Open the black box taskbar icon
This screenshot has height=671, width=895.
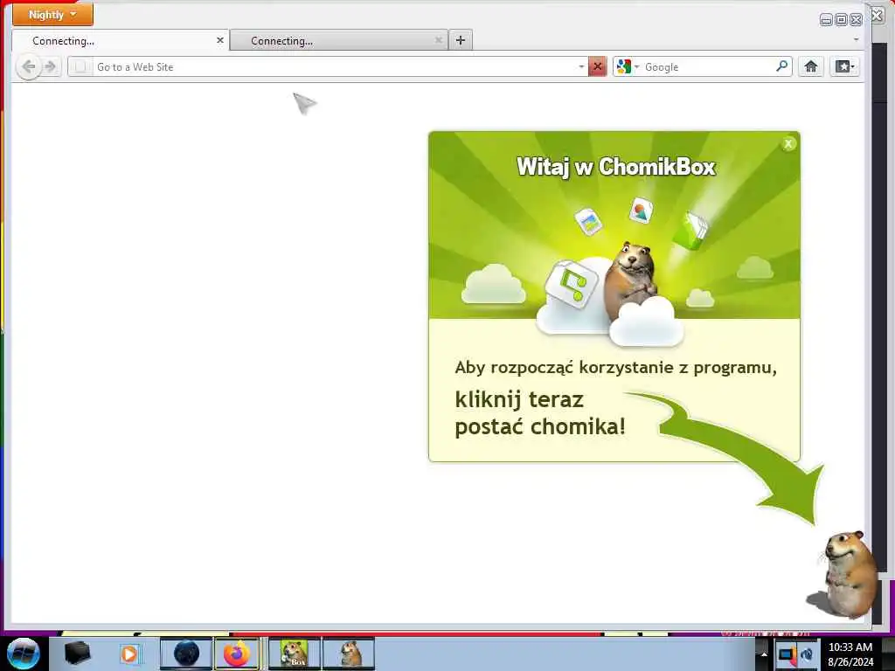pos(77,654)
